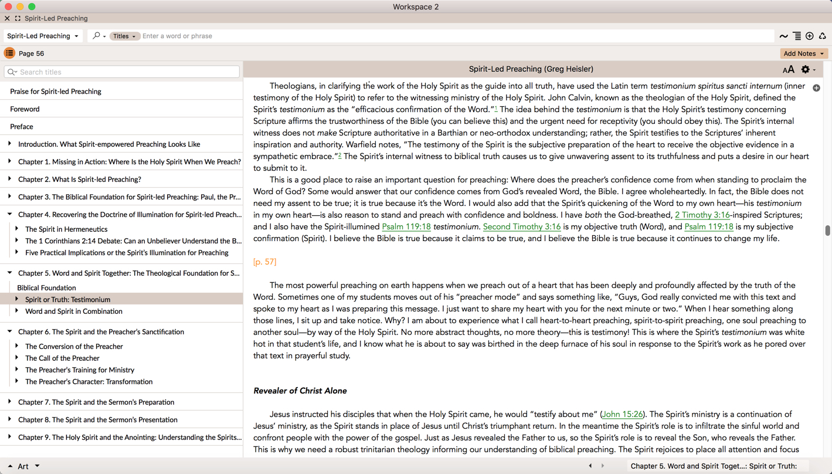Image resolution: width=832 pixels, height=474 pixels.
Task: Select The Call of the Preacher entry
Action: click(x=62, y=358)
